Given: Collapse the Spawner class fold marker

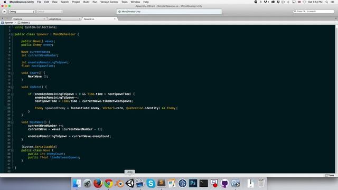Looking at the screenshot, I should [12, 34].
